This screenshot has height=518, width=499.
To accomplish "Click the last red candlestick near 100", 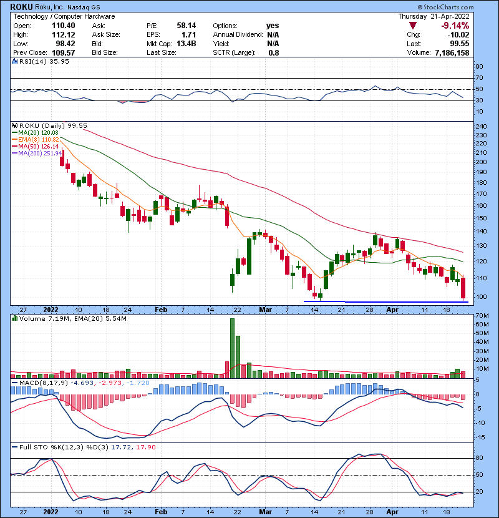I will (463, 288).
